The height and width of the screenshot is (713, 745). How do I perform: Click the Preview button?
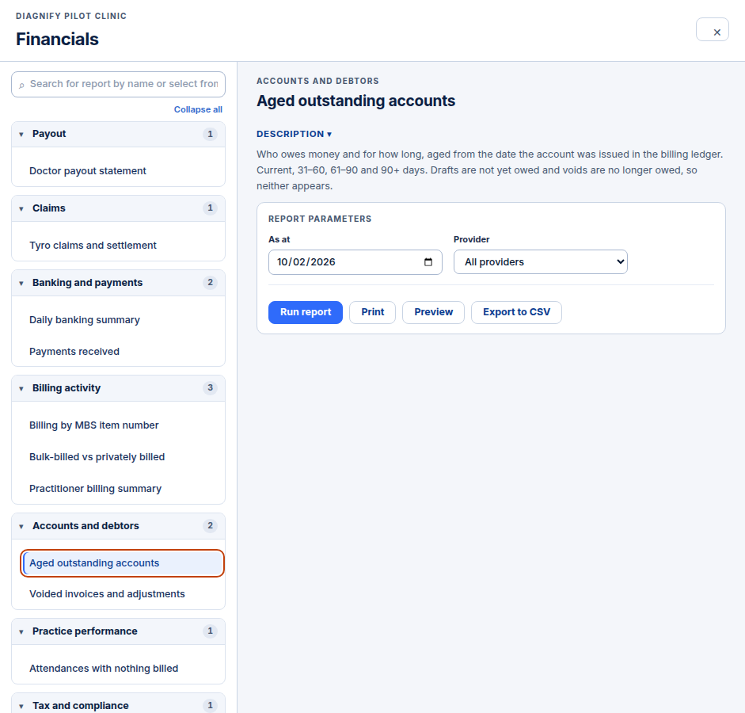pyautogui.click(x=433, y=312)
